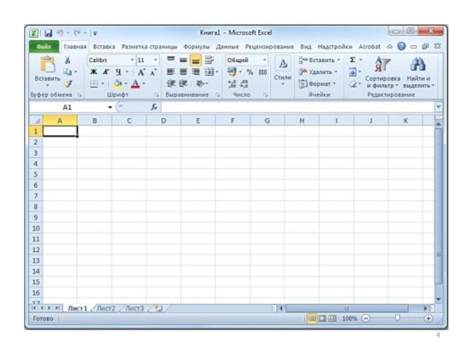Click the Merge and Center icon
The image size is (468, 351).
coord(209,72)
